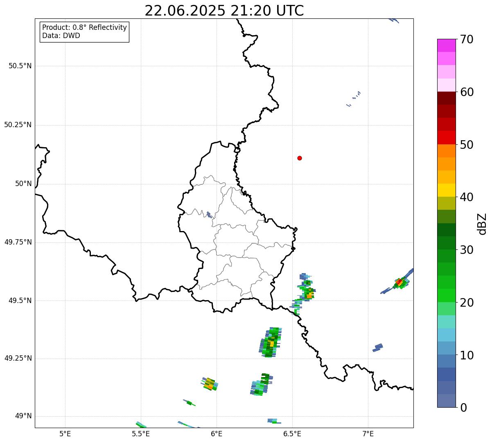This screenshot has width=492, height=442.
Task: Click the 50°N latitude label
Action: (x=23, y=184)
